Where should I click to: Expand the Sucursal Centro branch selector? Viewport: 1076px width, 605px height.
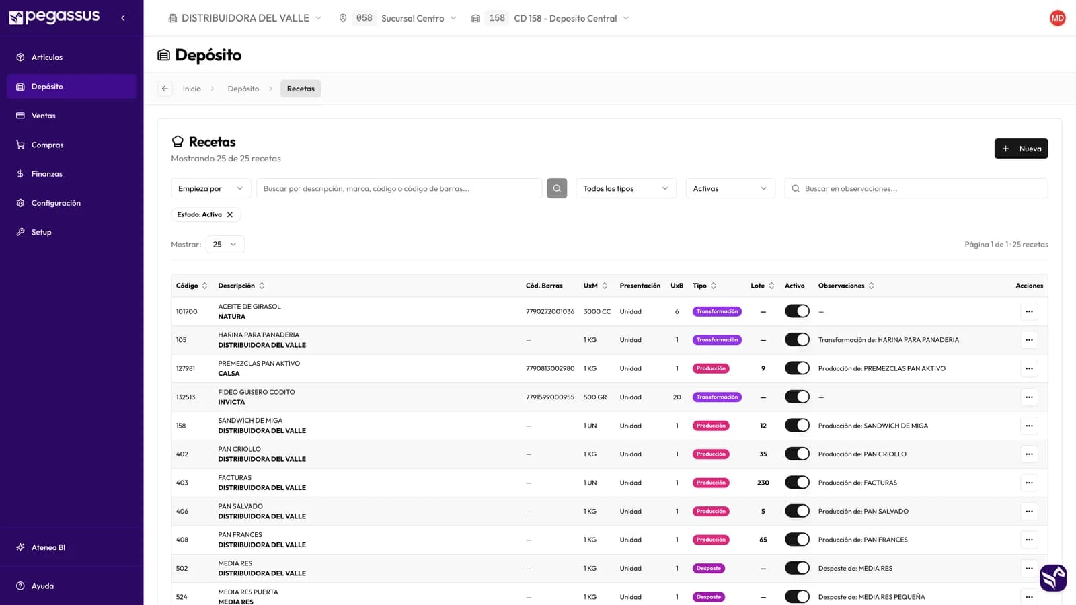(398, 18)
